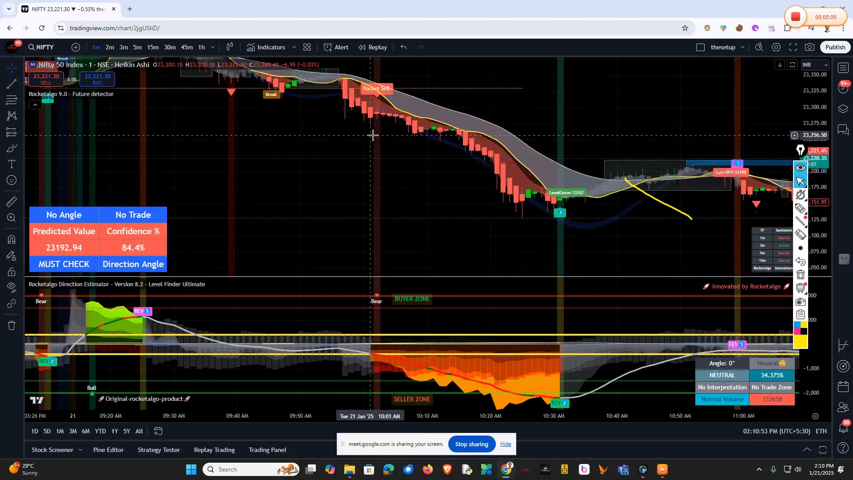Show hidden system tray icons

(x=759, y=469)
